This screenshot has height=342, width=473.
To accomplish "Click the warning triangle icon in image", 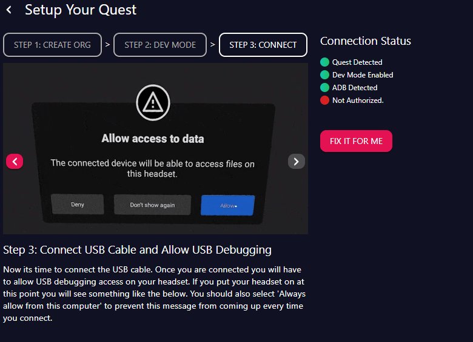I will pos(153,103).
